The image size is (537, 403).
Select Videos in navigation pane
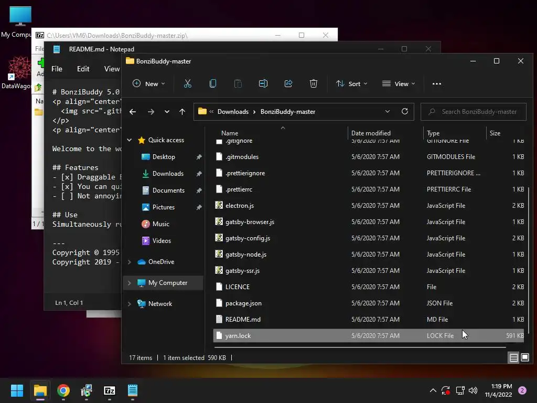[x=162, y=241]
